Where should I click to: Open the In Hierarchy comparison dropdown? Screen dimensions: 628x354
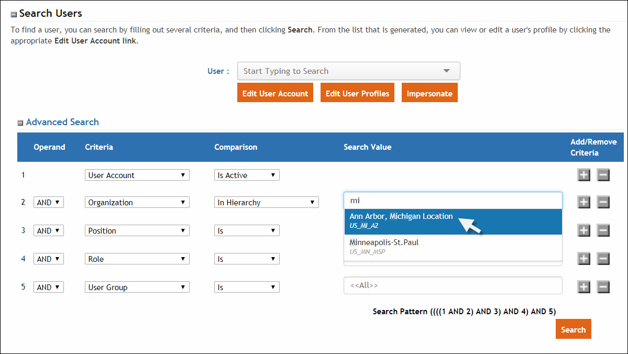[266, 203]
